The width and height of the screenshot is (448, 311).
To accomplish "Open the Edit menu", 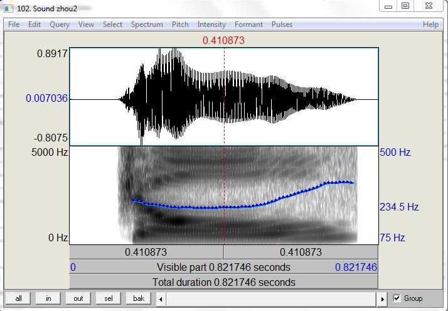I will pyautogui.click(x=35, y=25).
